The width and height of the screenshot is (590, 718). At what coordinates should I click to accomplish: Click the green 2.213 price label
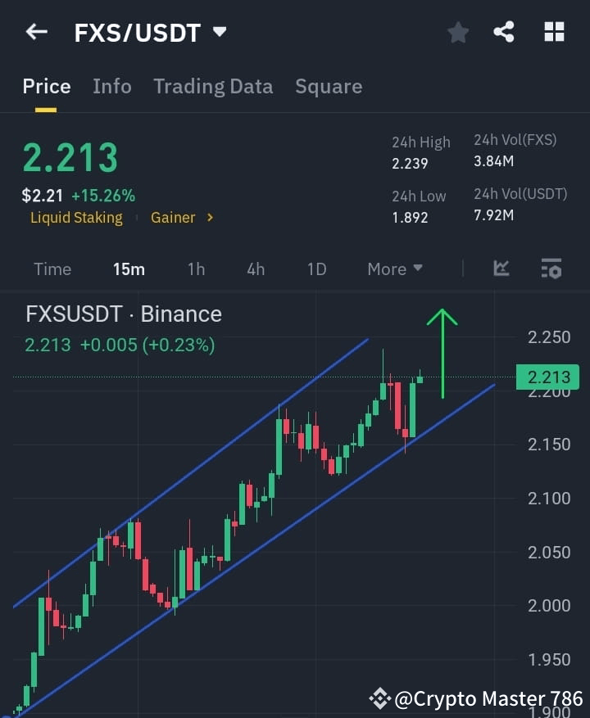pos(547,377)
